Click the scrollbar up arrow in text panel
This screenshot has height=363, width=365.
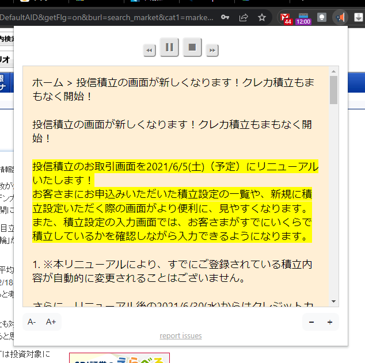pos(334,71)
